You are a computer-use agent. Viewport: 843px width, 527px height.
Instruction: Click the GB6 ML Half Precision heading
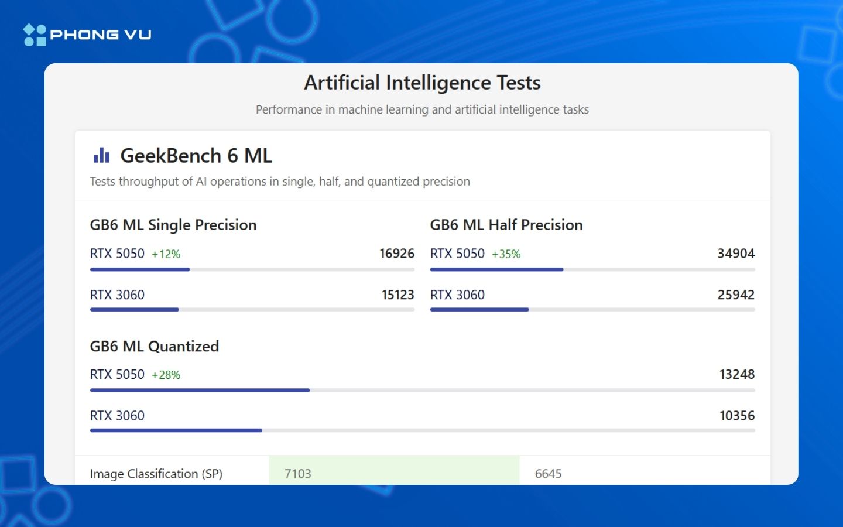pyautogui.click(x=506, y=225)
